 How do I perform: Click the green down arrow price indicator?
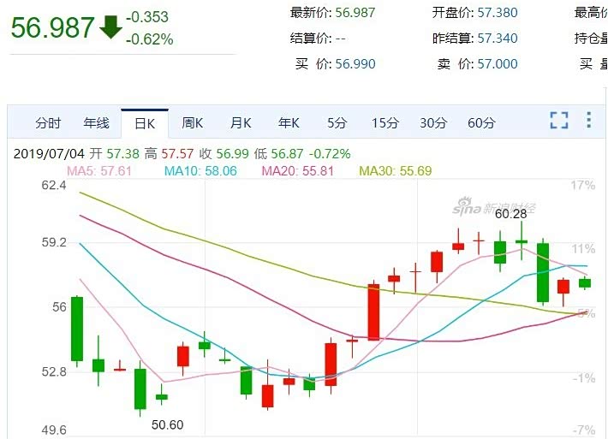tap(110, 27)
